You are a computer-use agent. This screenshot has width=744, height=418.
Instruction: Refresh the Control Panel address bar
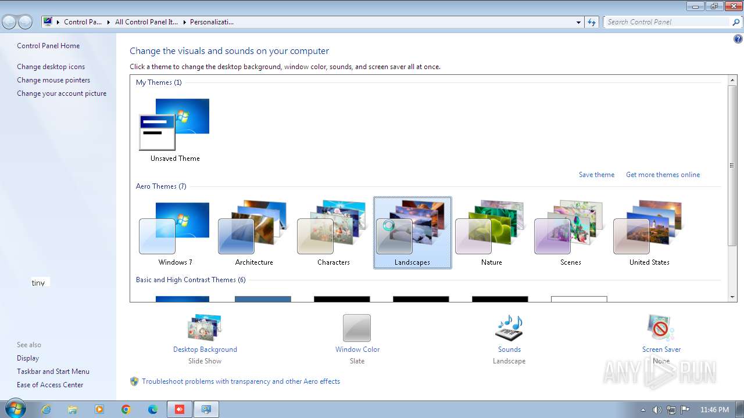pos(592,22)
